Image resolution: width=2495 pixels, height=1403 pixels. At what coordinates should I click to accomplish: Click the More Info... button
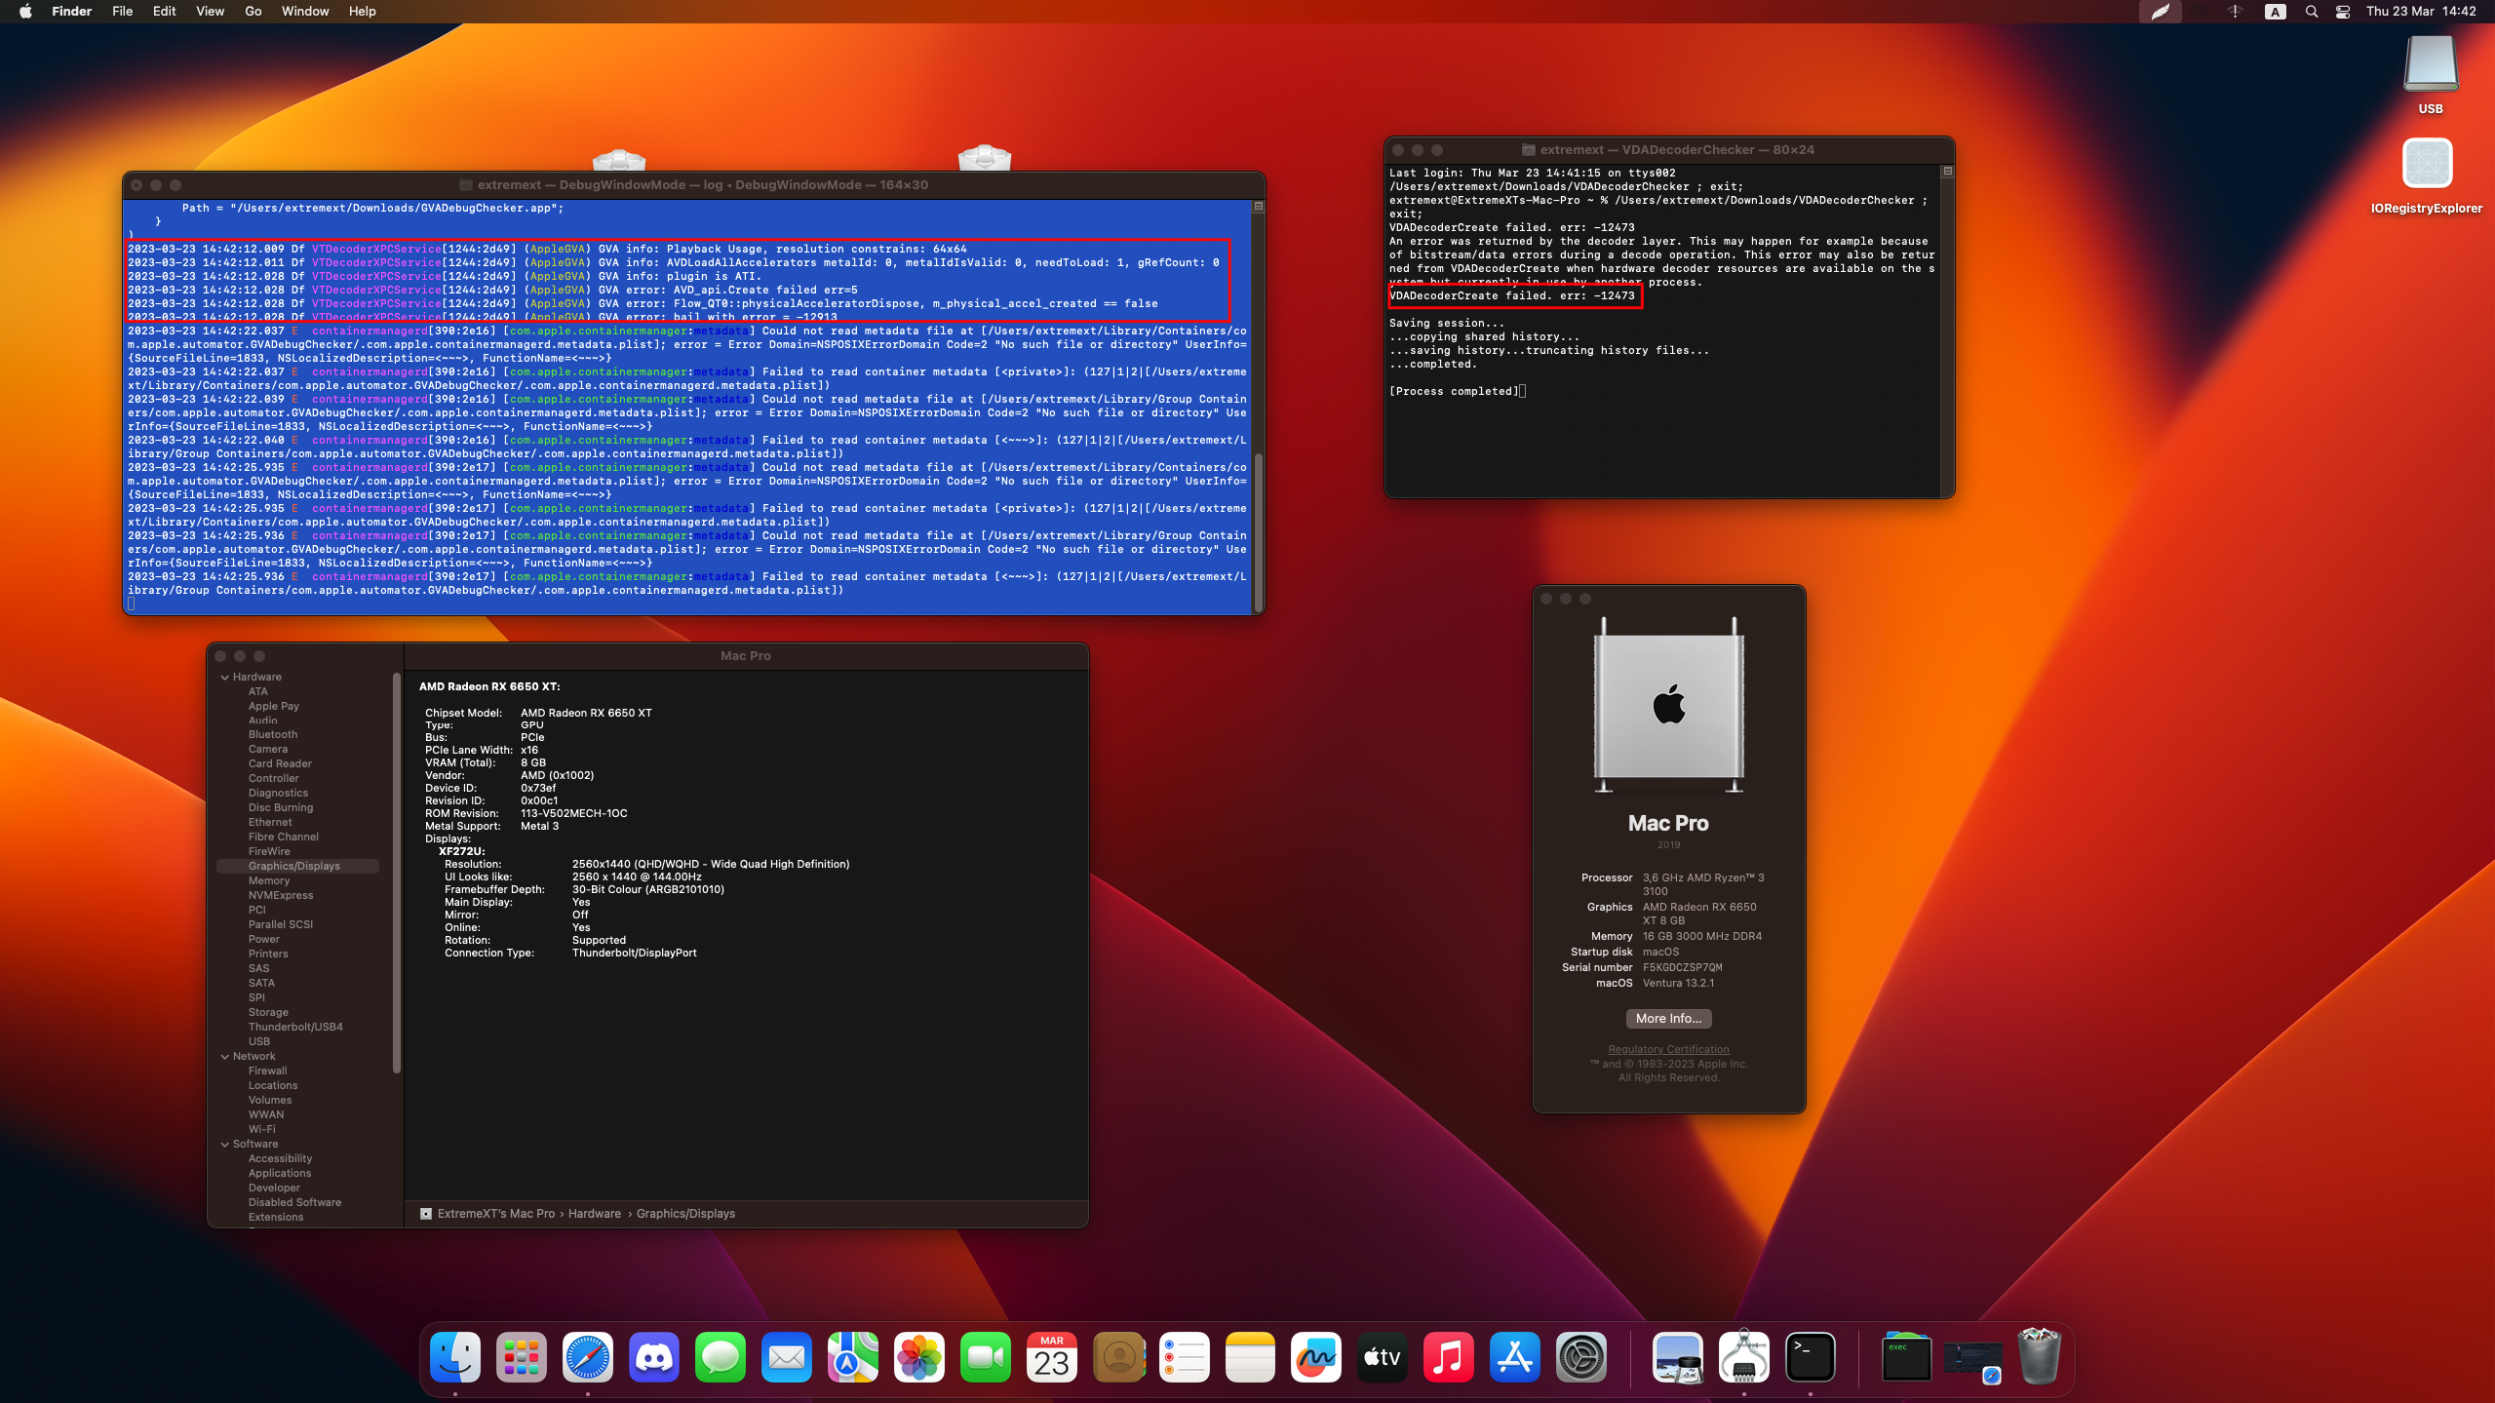point(1668,1018)
